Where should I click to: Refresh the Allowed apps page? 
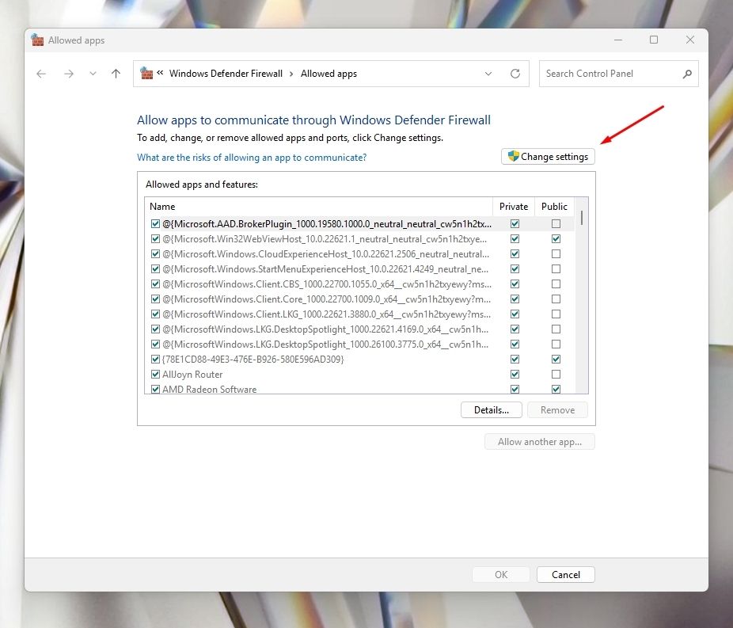(515, 74)
